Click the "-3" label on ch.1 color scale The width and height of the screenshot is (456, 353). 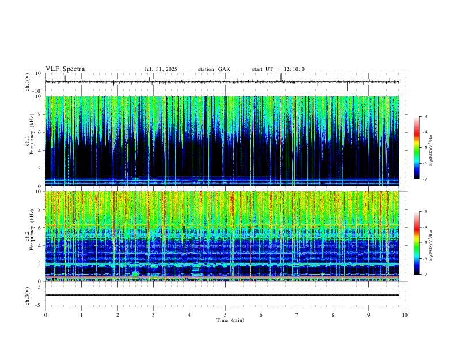click(425, 116)
